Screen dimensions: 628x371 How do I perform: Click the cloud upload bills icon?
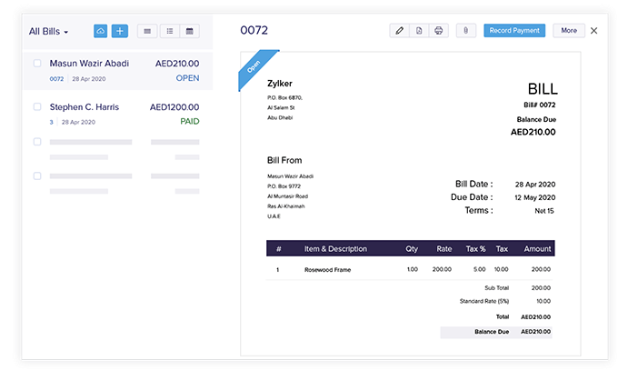[x=101, y=31]
